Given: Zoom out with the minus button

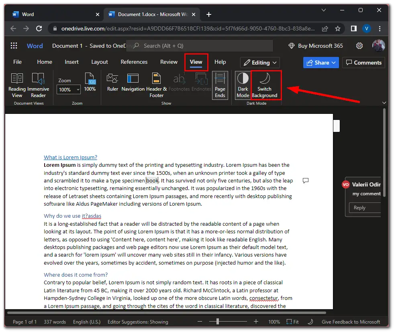Looking at the screenshot, I should tap(200, 322).
